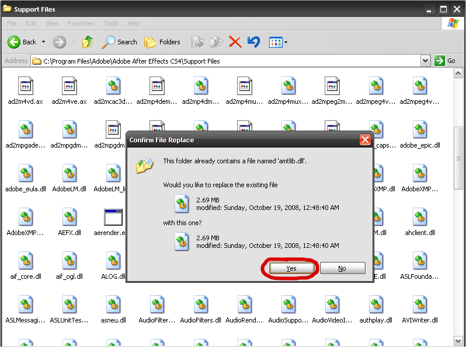The image size is (466, 347).
Task: Select the asneu.dll file
Action: (x=113, y=309)
